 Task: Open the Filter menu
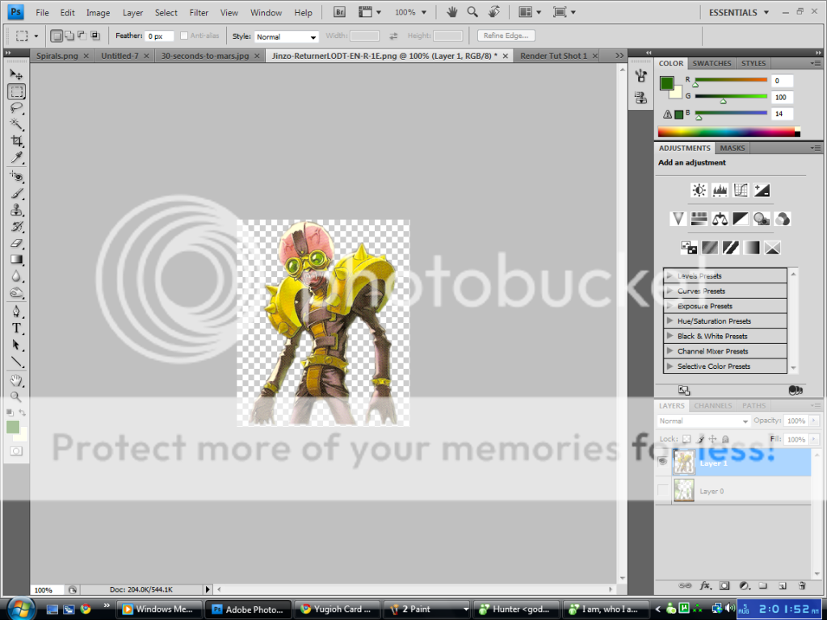199,12
